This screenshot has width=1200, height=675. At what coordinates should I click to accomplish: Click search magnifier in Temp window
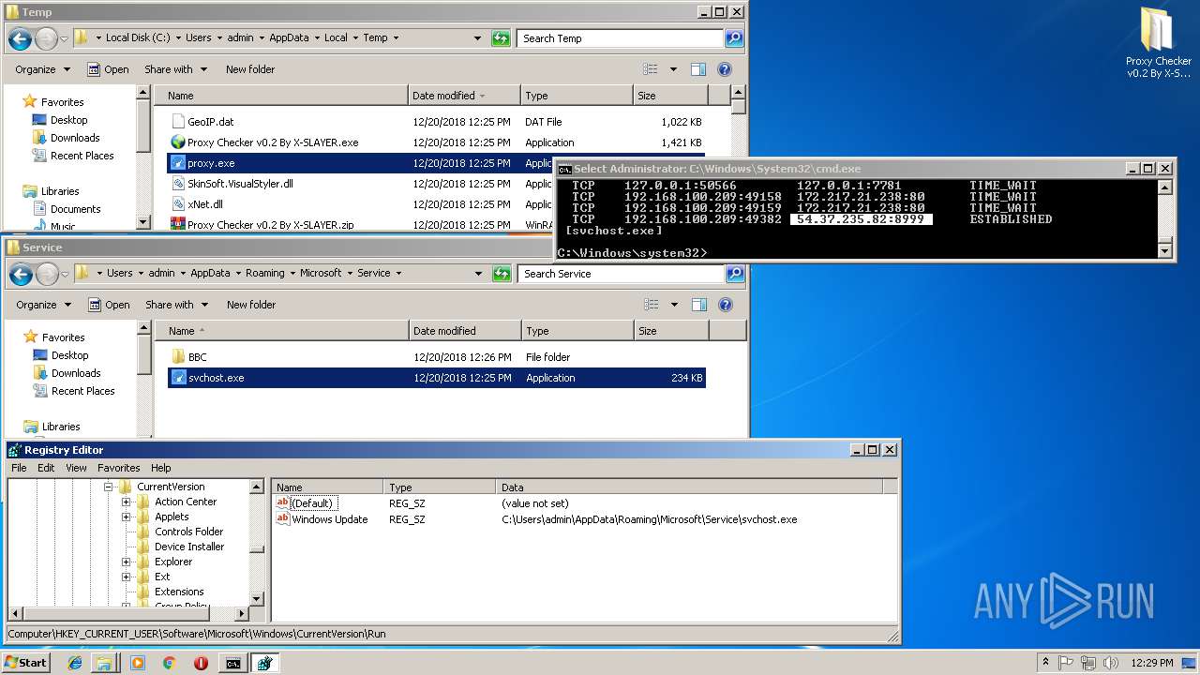[x=734, y=38]
